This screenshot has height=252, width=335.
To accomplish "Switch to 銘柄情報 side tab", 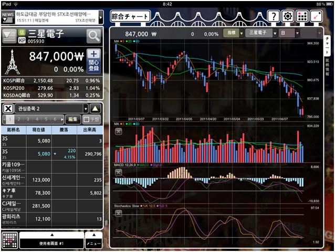I will coord(327,67).
